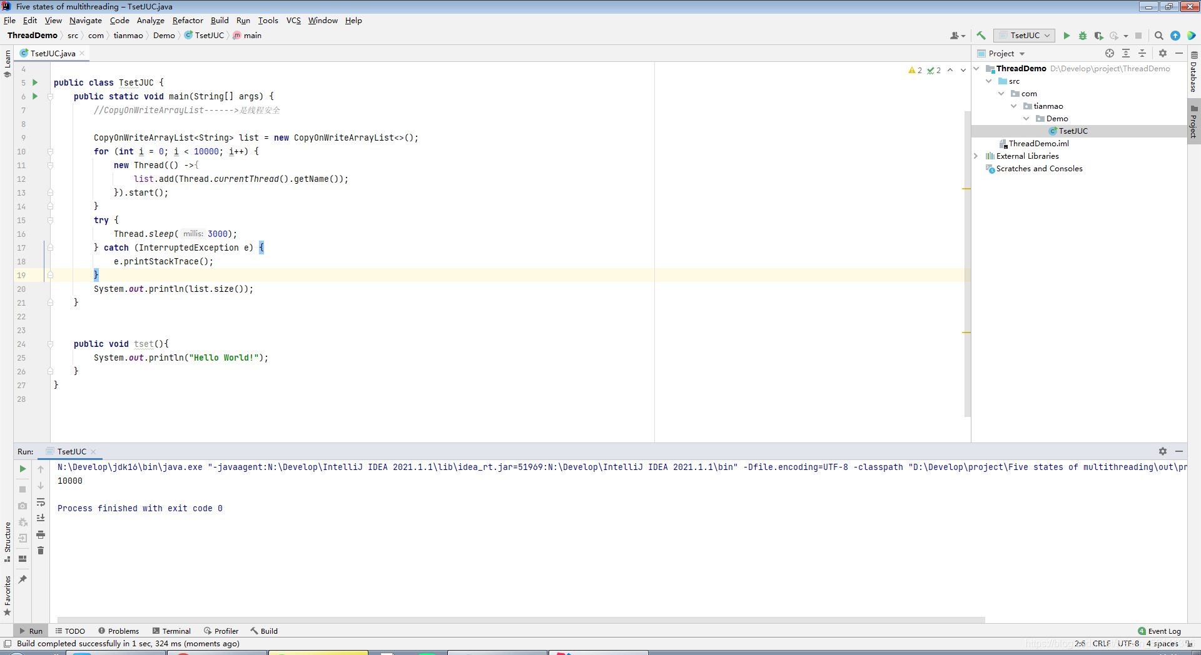1201x655 pixels.
Task: Clear console output with the trash icon
Action: 41,551
